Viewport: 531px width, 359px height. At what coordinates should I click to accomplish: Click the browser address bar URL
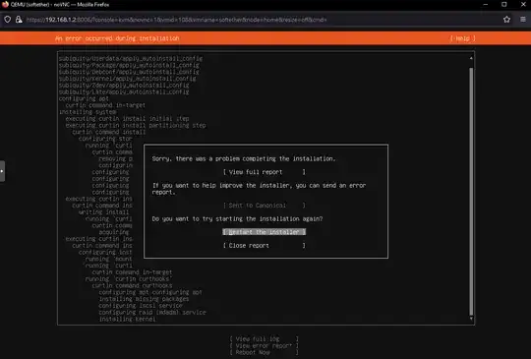[176, 20]
